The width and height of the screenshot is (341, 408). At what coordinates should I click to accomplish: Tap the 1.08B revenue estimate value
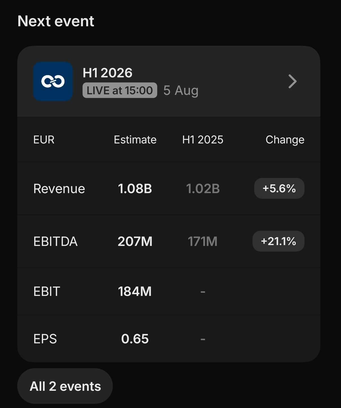(135, 189)
